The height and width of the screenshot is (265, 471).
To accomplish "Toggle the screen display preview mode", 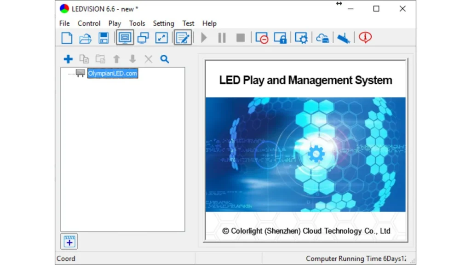I will tap(124, 38).
